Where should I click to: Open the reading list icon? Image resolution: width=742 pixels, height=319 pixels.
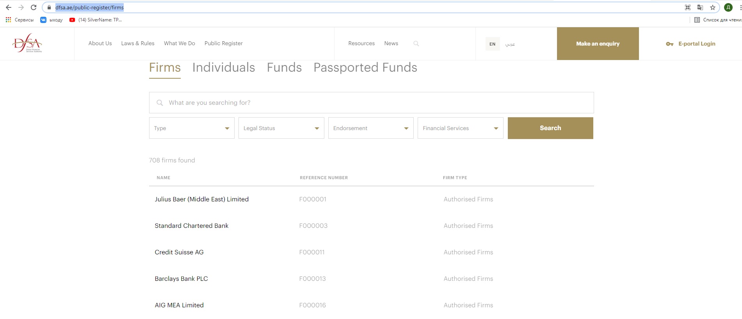[697, 20]
